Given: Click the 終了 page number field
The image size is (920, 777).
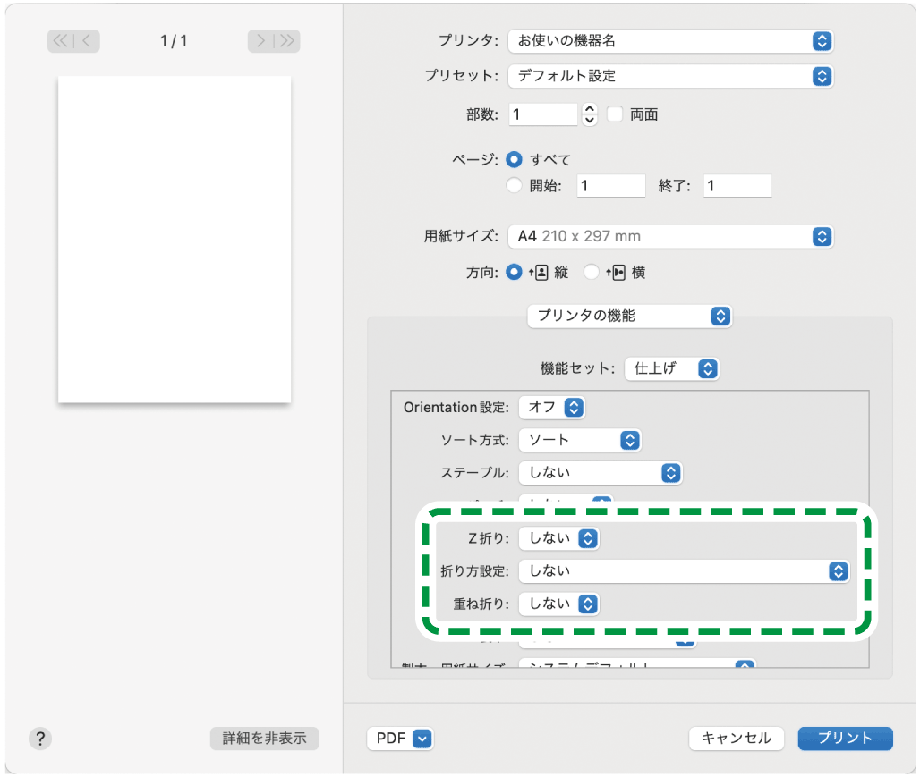Looking at the screenshot, I should tap(737, 186).
